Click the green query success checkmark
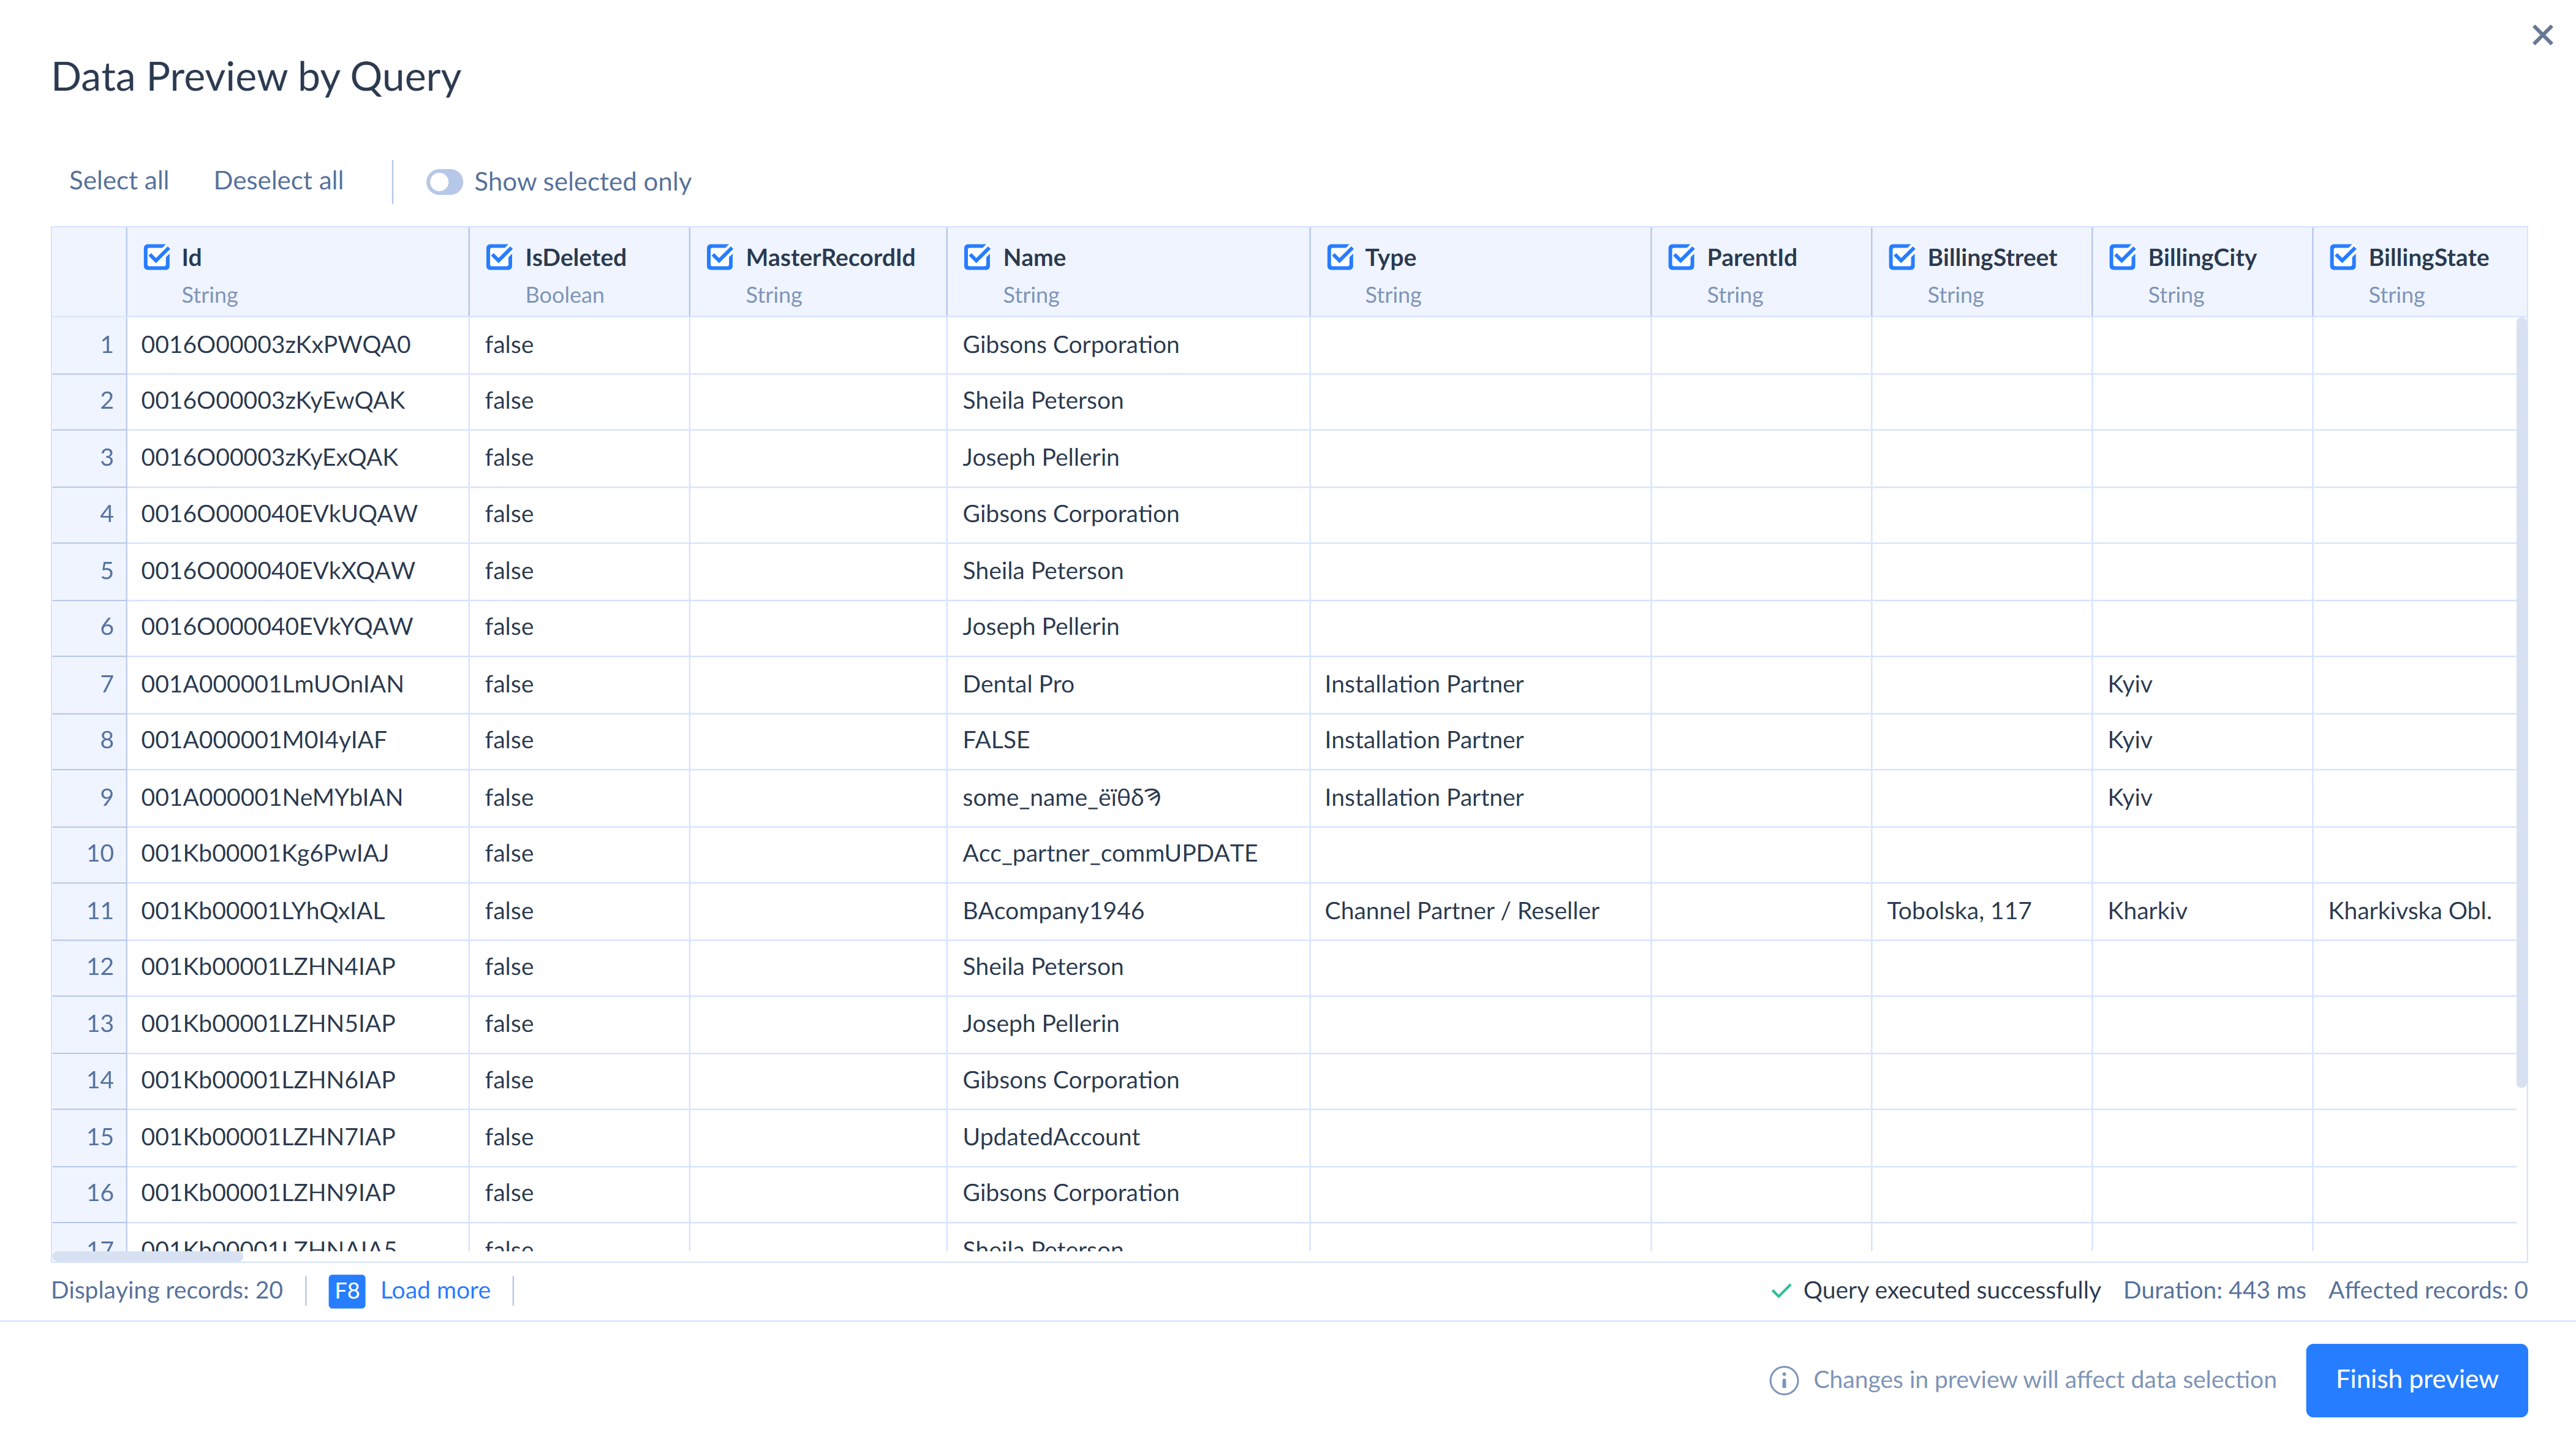The height and width of the screenshot is (1429, 2576). click(x=1781, y=1291)
